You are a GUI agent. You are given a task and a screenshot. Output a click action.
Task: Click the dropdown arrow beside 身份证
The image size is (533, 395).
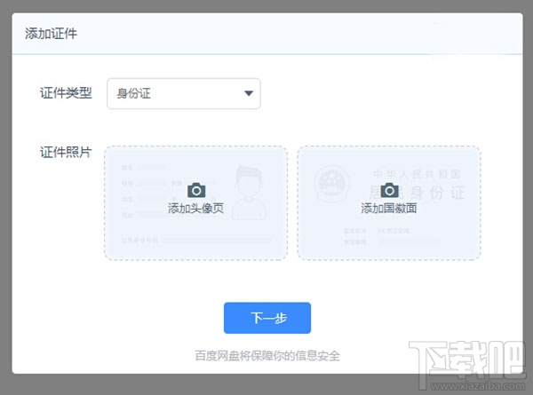[x=249, y=93]
